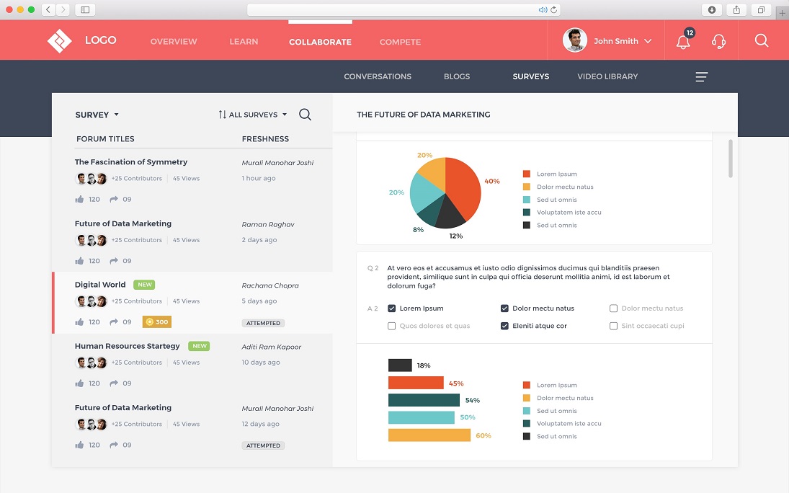Open search in the top red header
789x493 pixels.
coord(762,41)
